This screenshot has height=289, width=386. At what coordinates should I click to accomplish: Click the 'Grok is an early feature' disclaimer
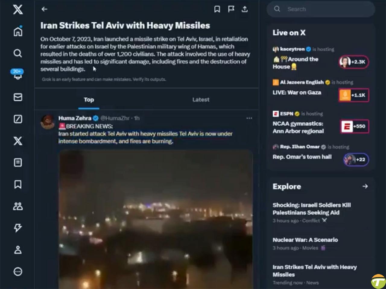point(104,80)
